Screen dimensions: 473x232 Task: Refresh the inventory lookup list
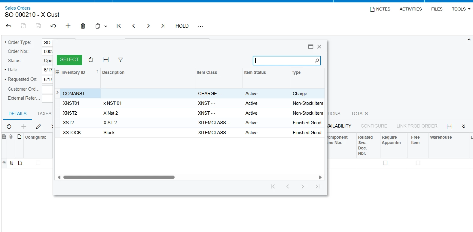tap(91, 60)
